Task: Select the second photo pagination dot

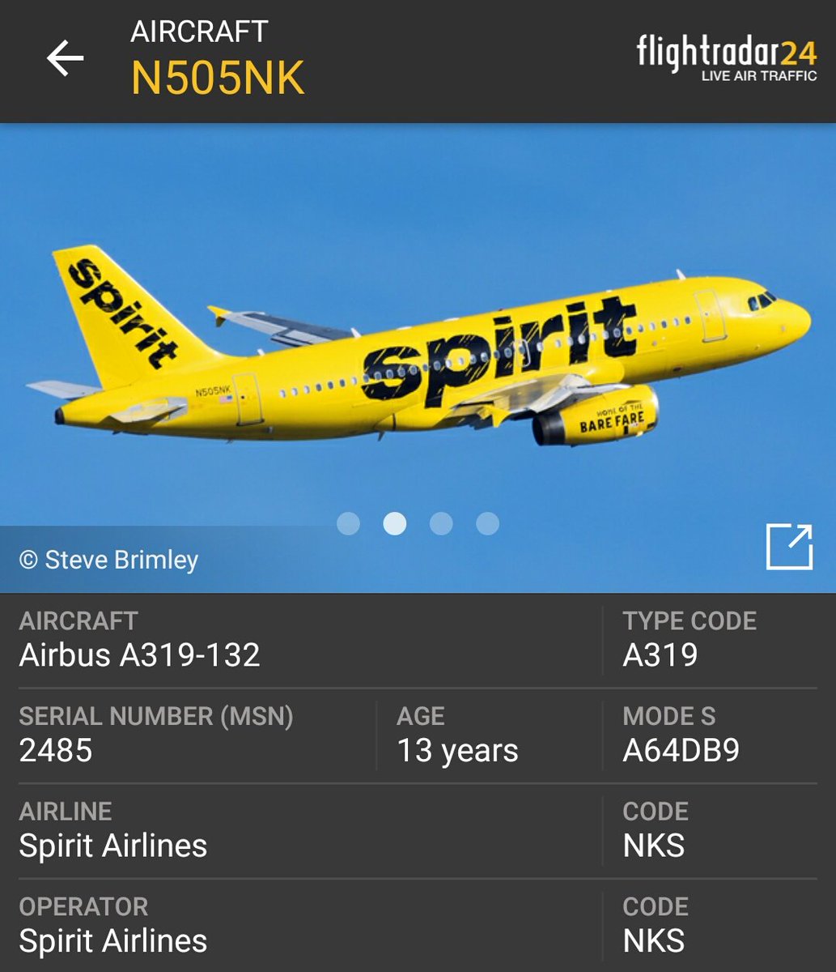Action: click(x=394, y=524)
